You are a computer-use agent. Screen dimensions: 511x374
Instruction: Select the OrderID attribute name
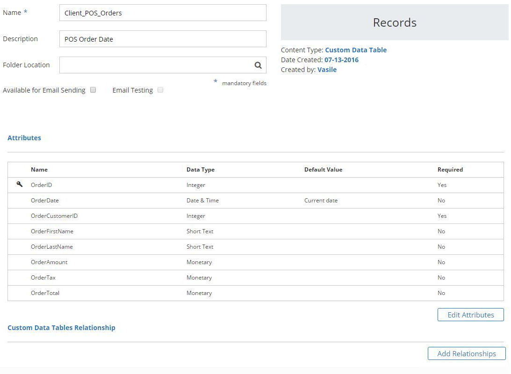[42, 185]
